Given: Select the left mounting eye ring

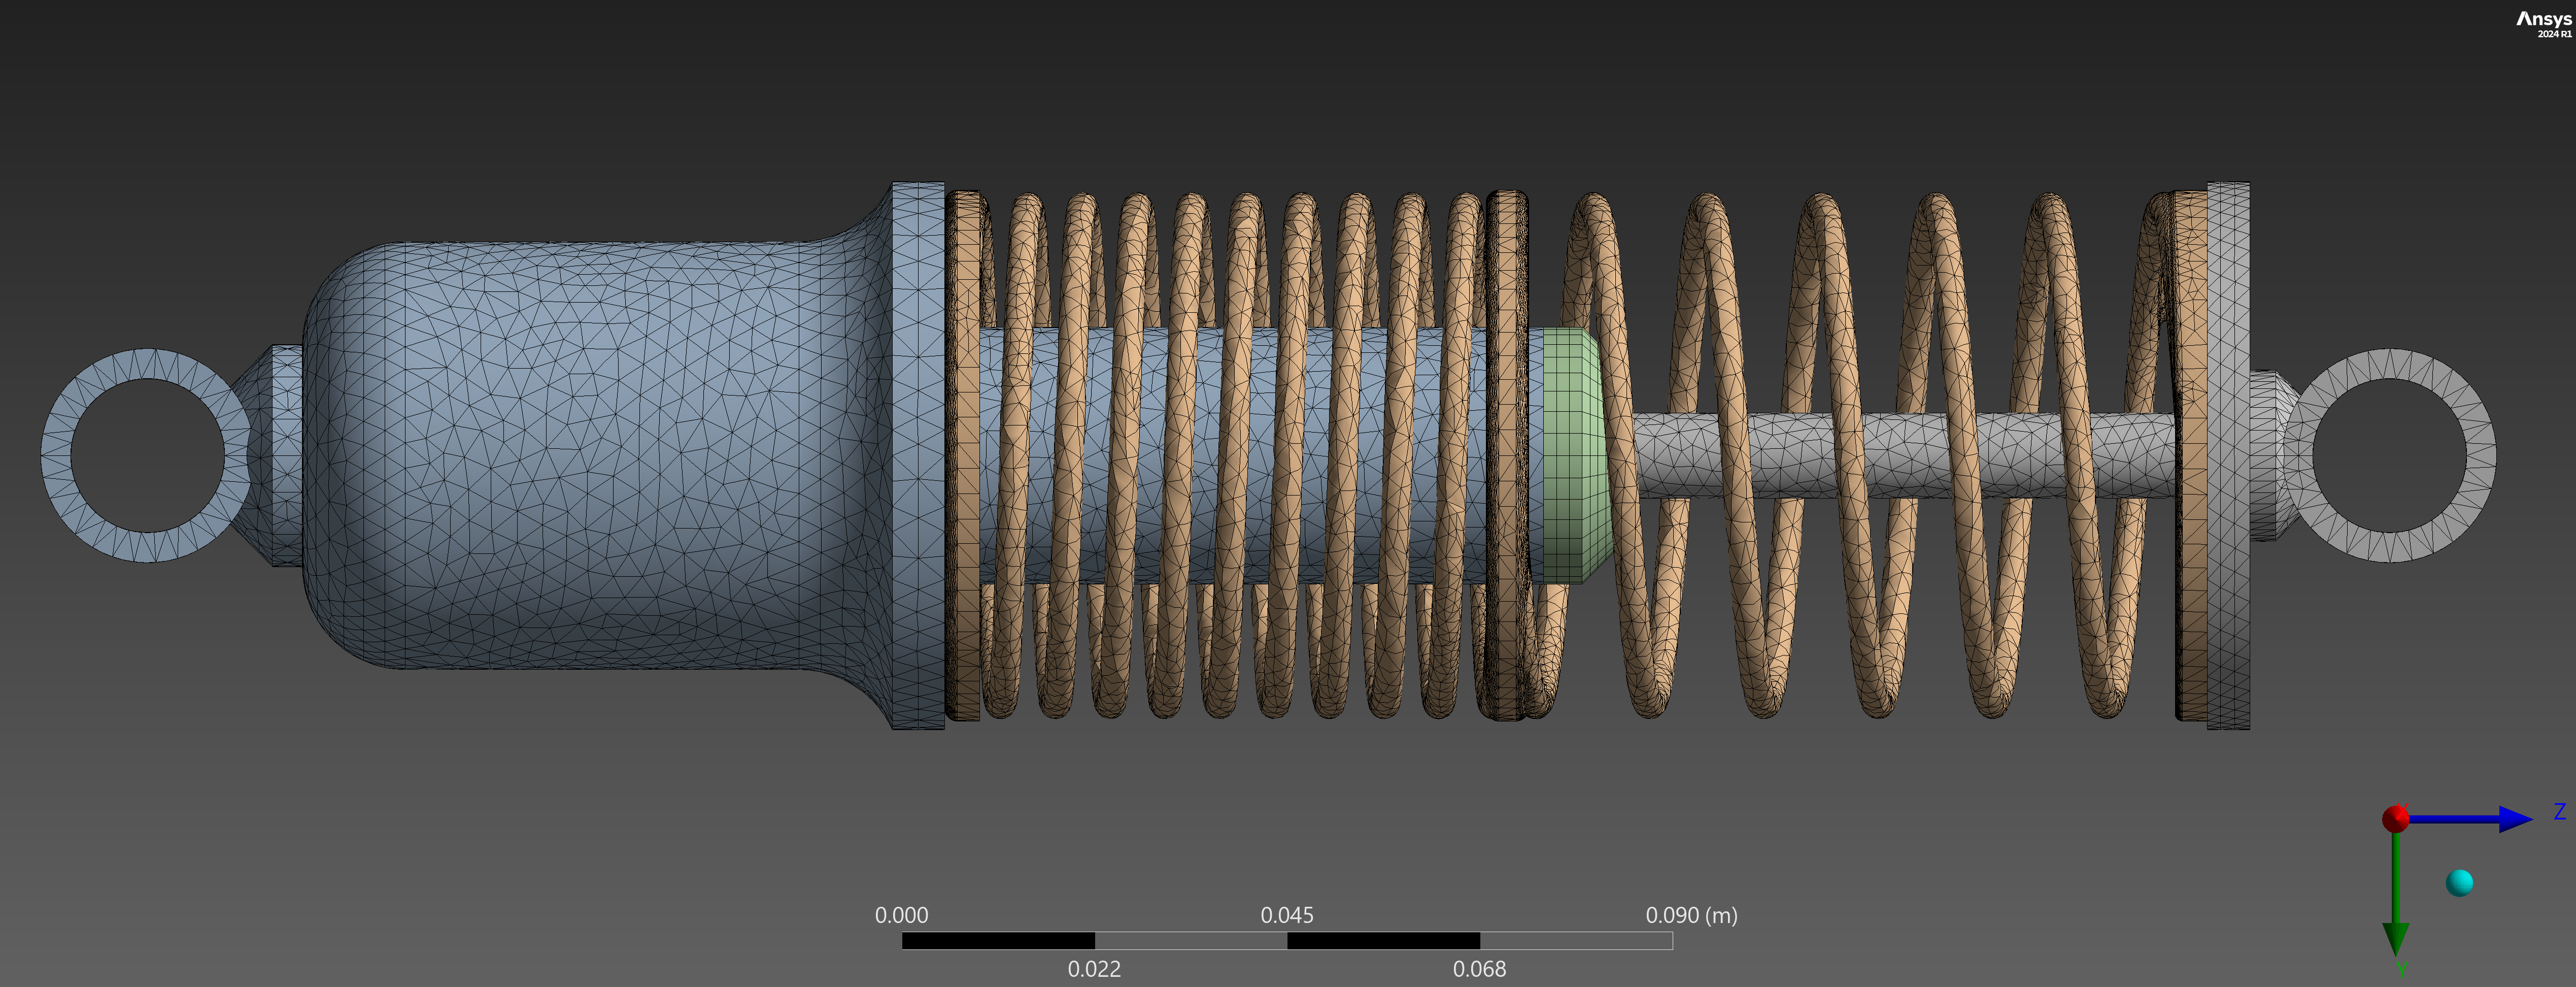Looking at the screenshot, I should click(56, 455).
